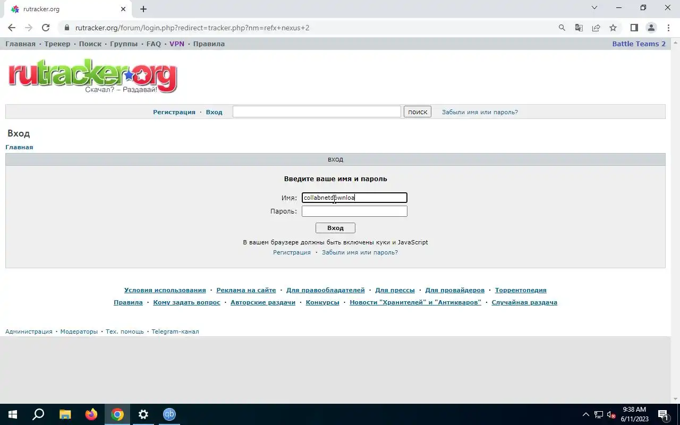Click Забыли имя или пароль? below form
This screenshot has height=425, width=680.
click(x=360, y=252)
